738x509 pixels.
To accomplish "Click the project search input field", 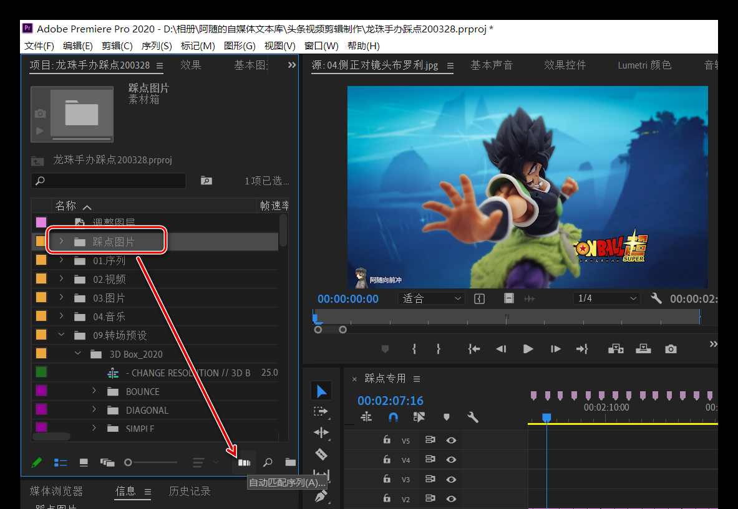I will [x=109, y=181].
